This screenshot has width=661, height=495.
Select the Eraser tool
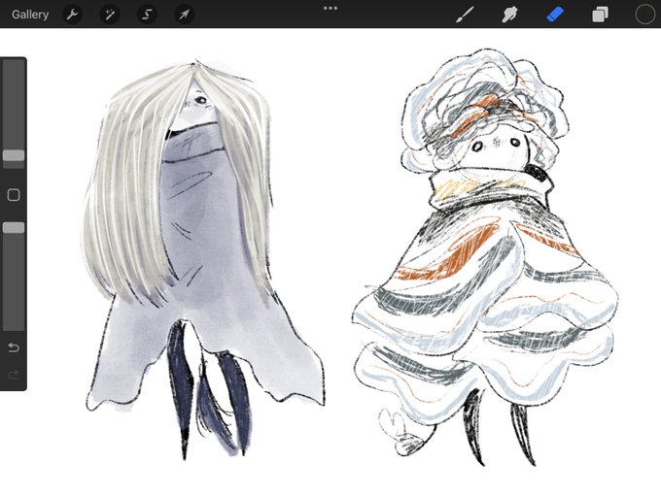point(555,15)
